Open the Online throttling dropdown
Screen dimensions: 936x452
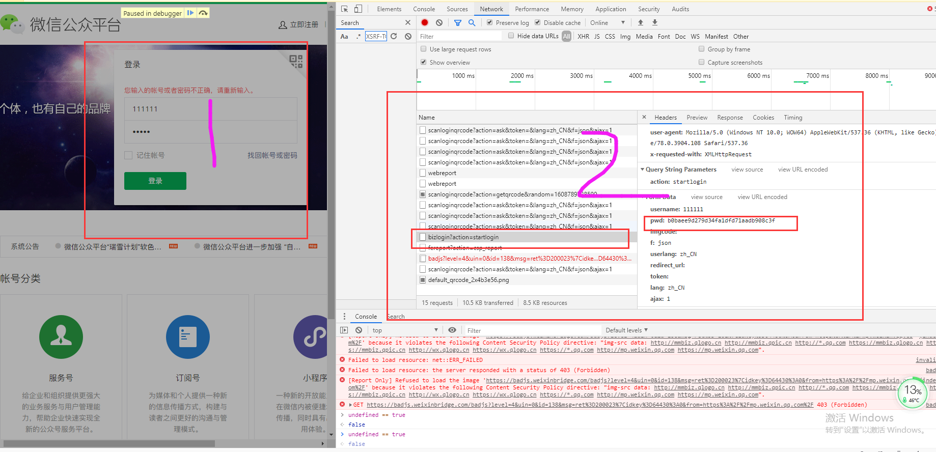pyautogui.click(x=608, y=22)
